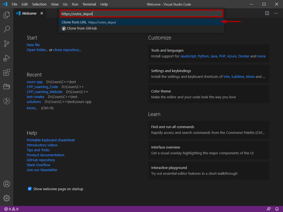Open the Run menu
This screenshot has height=212, width=283.
tap(75, 4)
